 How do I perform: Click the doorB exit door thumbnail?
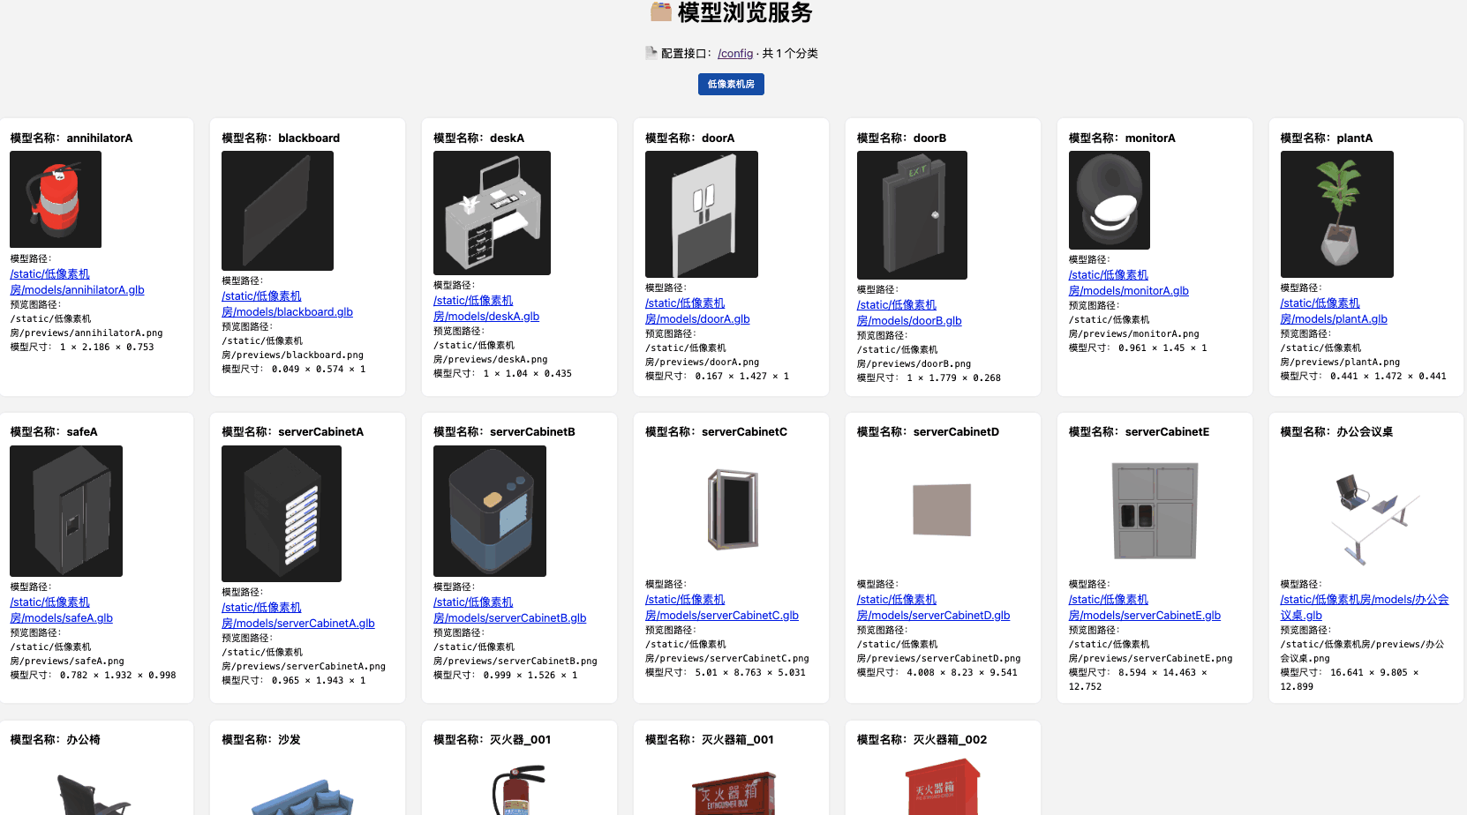(912, 215)
